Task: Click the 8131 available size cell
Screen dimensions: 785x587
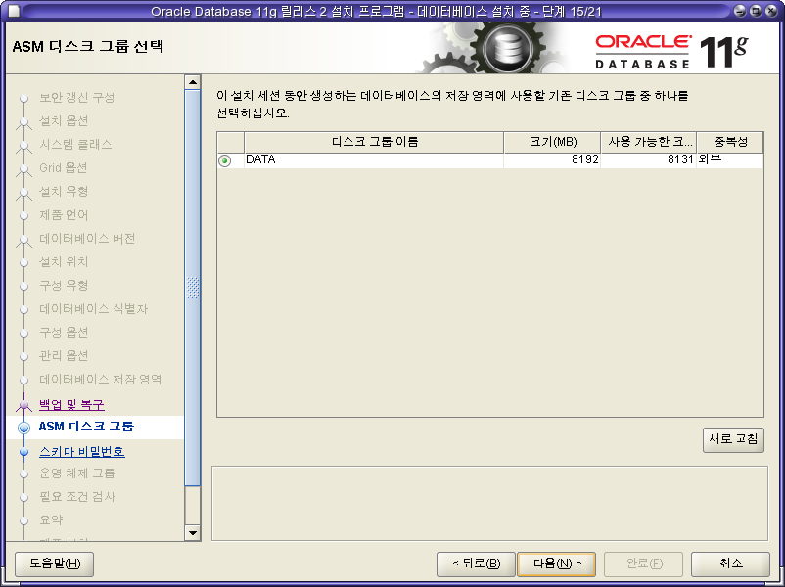Action: coord(649,160)
